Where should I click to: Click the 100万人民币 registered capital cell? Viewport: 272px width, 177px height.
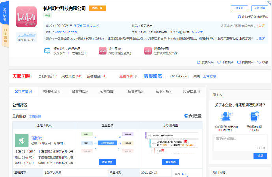pyautogui.click(x=75, y=173)
